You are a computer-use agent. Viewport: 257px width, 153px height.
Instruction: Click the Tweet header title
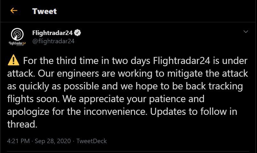coord(44,11)
